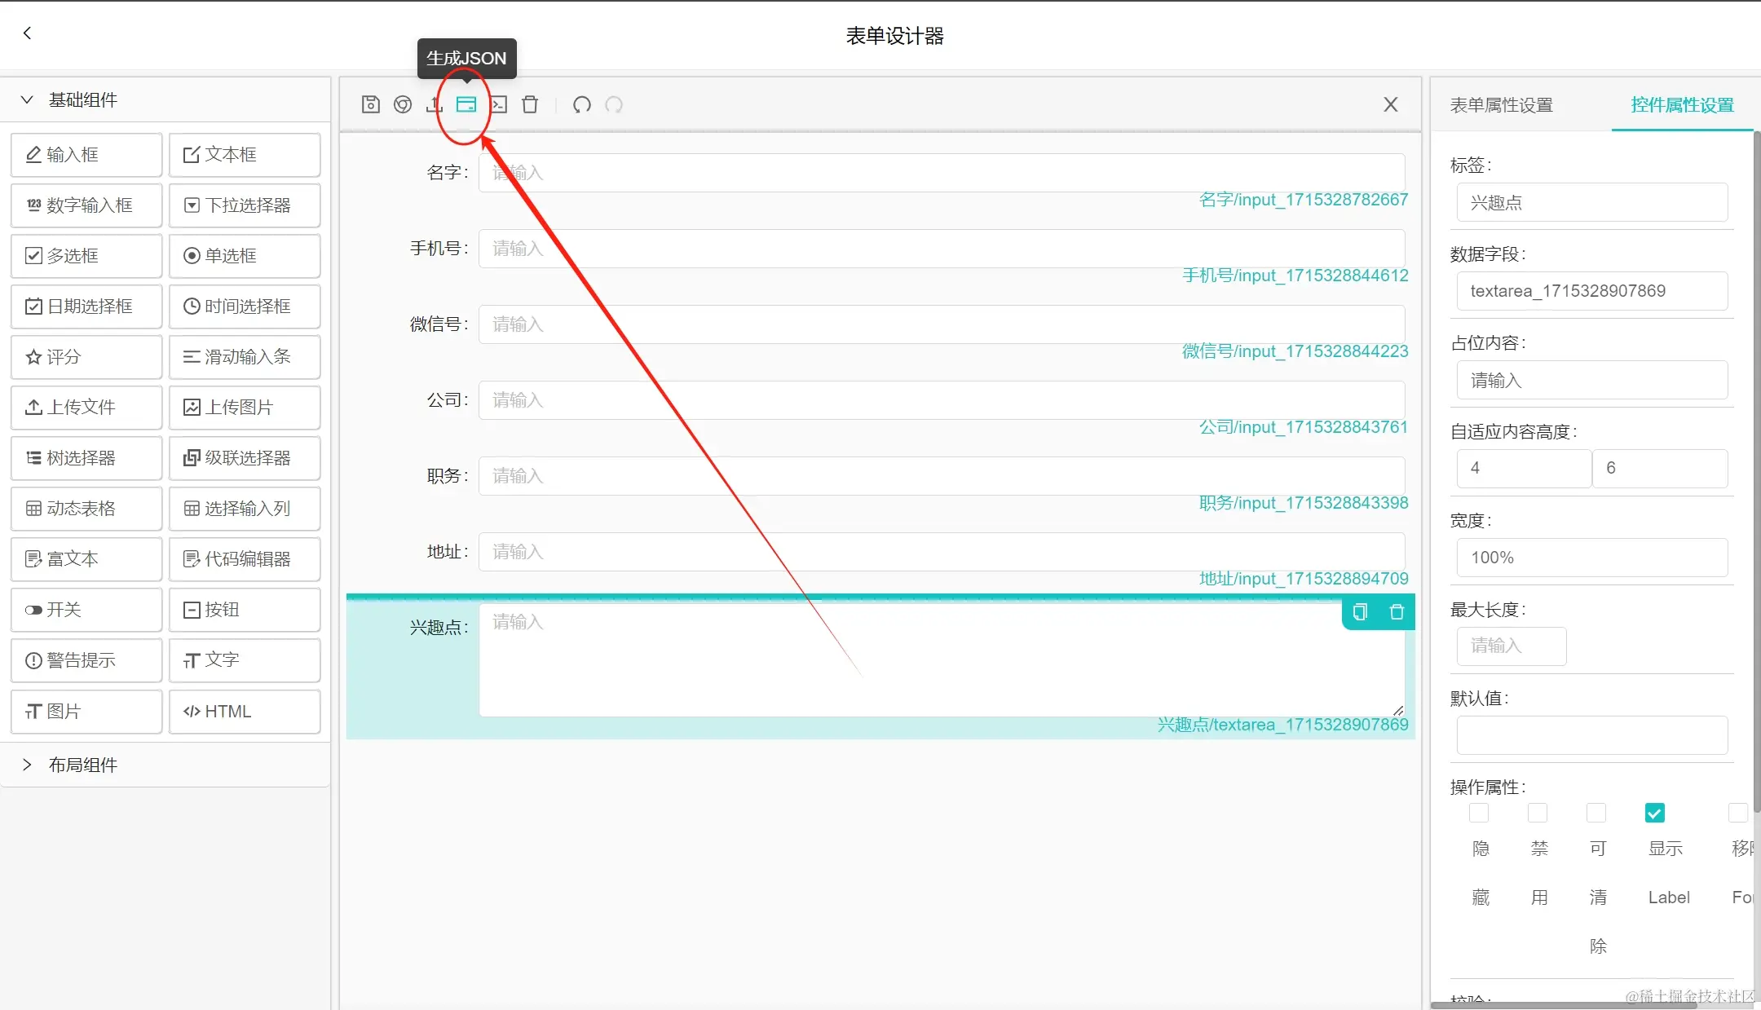
Task: Click the 标签 input field containing 兴趣点
Action: (x=1591, y=203)
